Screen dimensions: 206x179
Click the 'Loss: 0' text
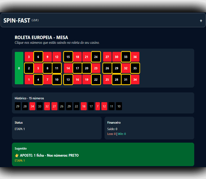(x=112, y=134)
